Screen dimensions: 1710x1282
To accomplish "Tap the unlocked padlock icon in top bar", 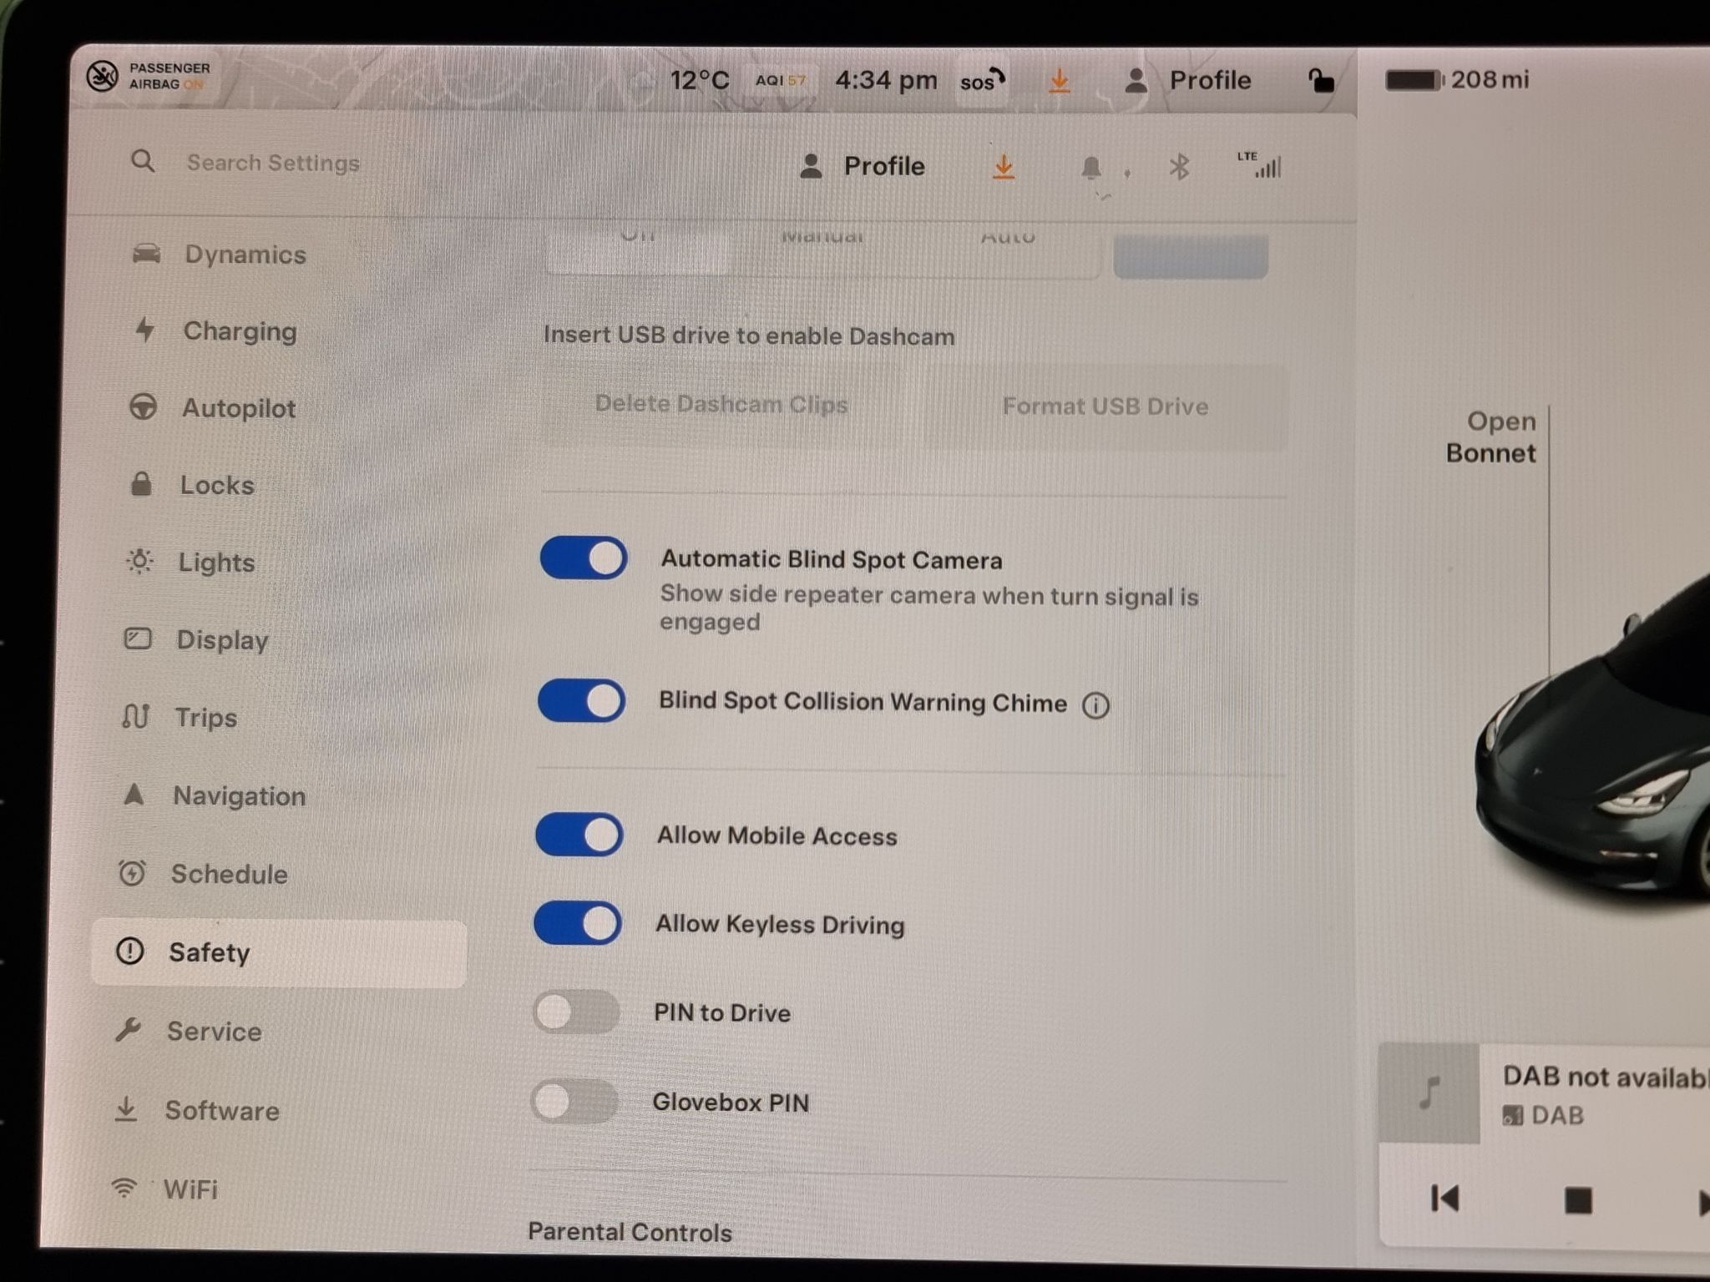I will click(x=1320, y=80).
